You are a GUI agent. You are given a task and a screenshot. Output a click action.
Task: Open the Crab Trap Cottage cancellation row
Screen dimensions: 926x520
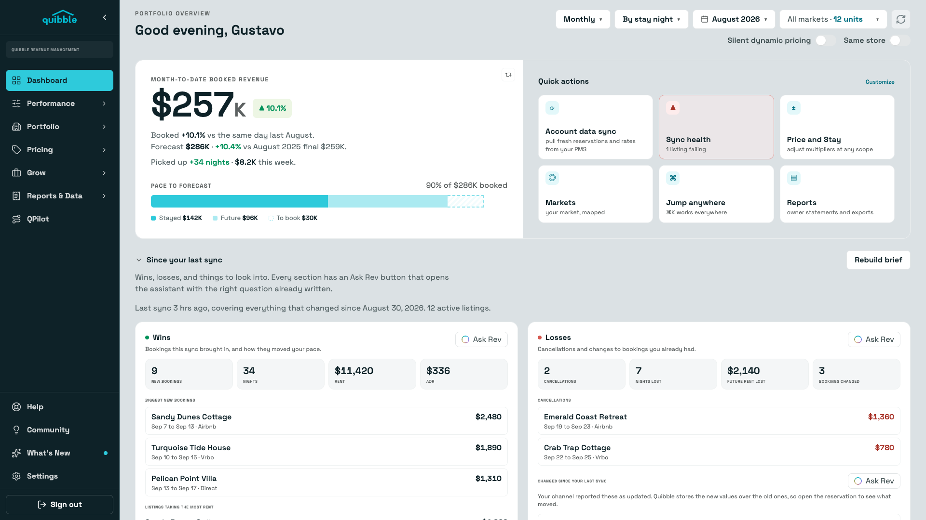click(719, 452)
